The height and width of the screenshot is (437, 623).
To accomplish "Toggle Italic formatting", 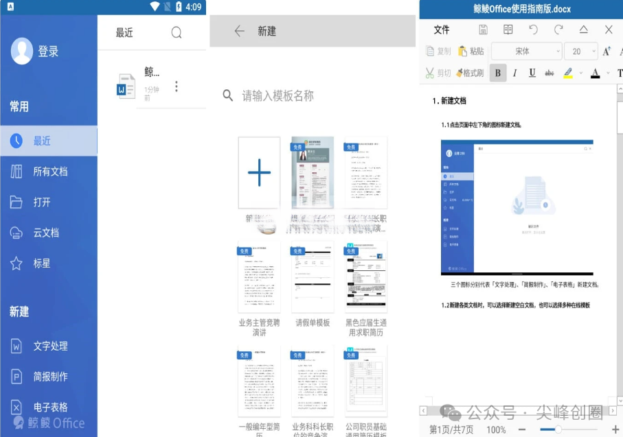I will point(515,73).
